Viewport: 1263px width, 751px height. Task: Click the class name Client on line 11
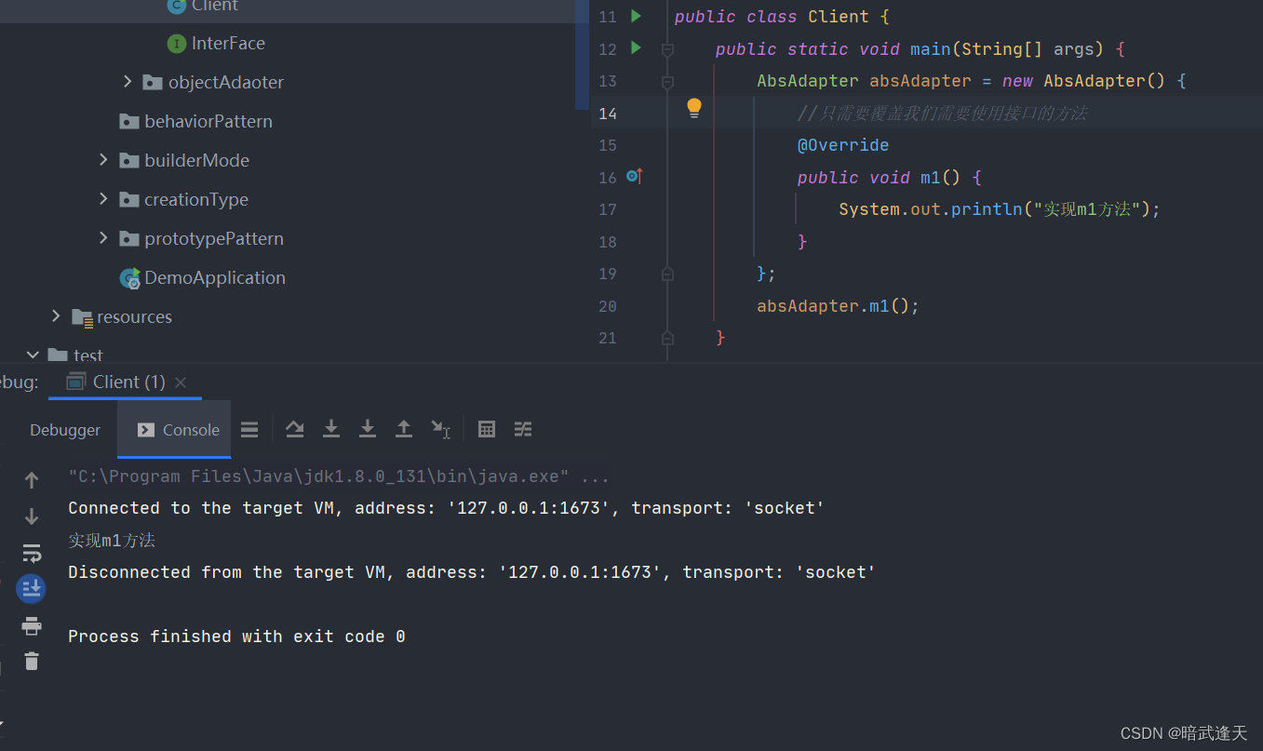point(838,17)
